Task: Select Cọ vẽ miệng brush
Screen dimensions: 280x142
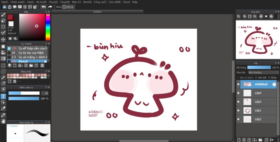Action: pos(27,57)
